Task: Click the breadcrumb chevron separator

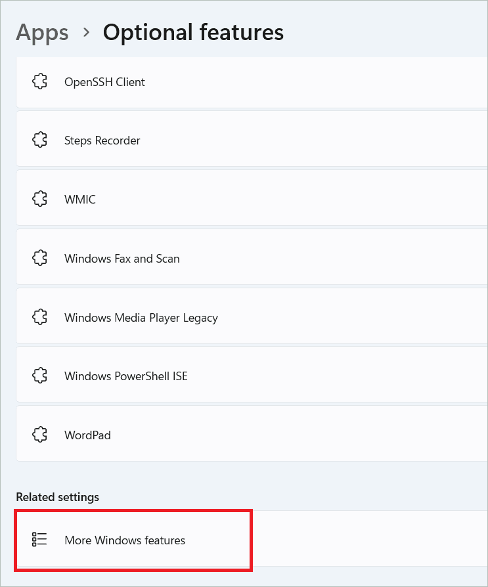Action: (87, 33)
